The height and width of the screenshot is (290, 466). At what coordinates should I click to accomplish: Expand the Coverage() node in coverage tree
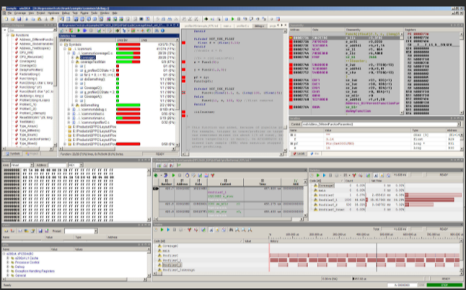click(x=73, y=57)
